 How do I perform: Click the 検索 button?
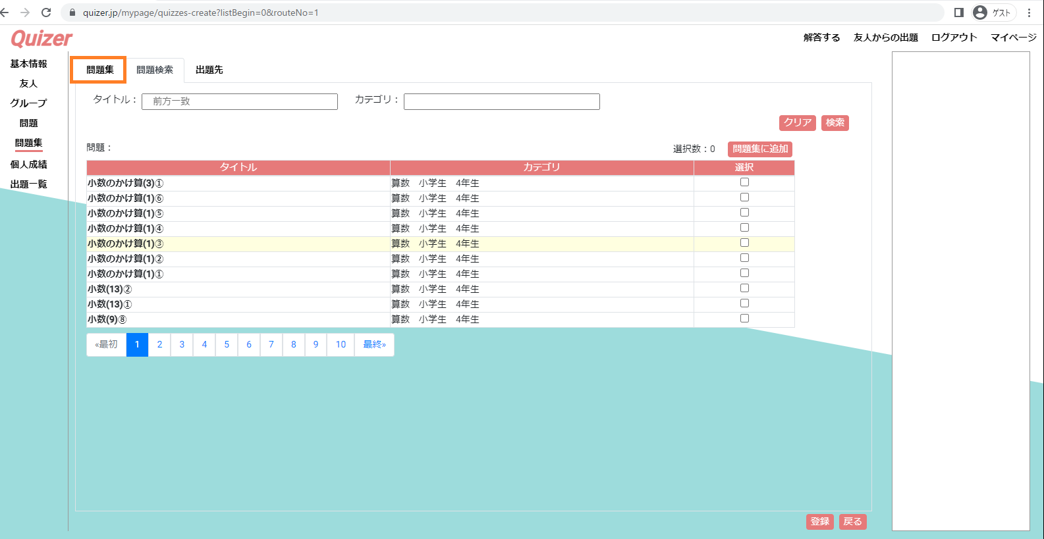(835, 122)
